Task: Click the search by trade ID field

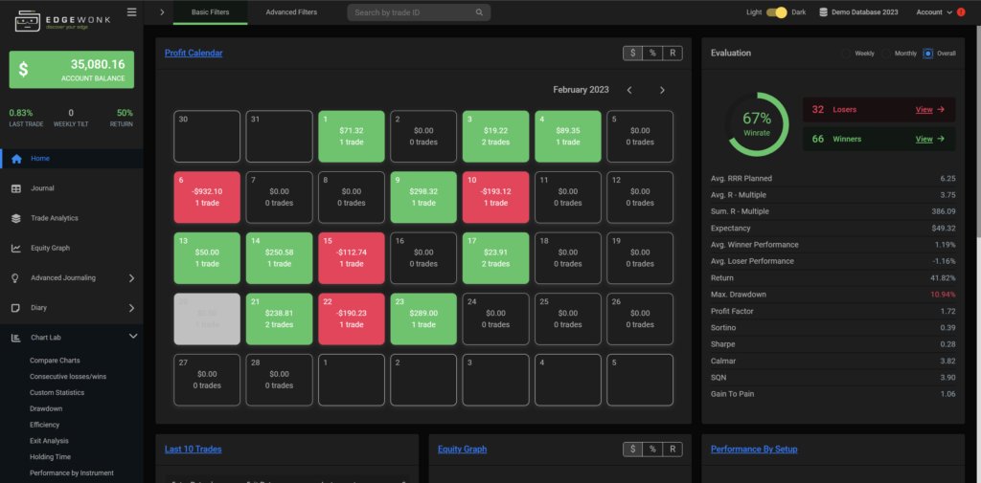Action: coord(419,12)
